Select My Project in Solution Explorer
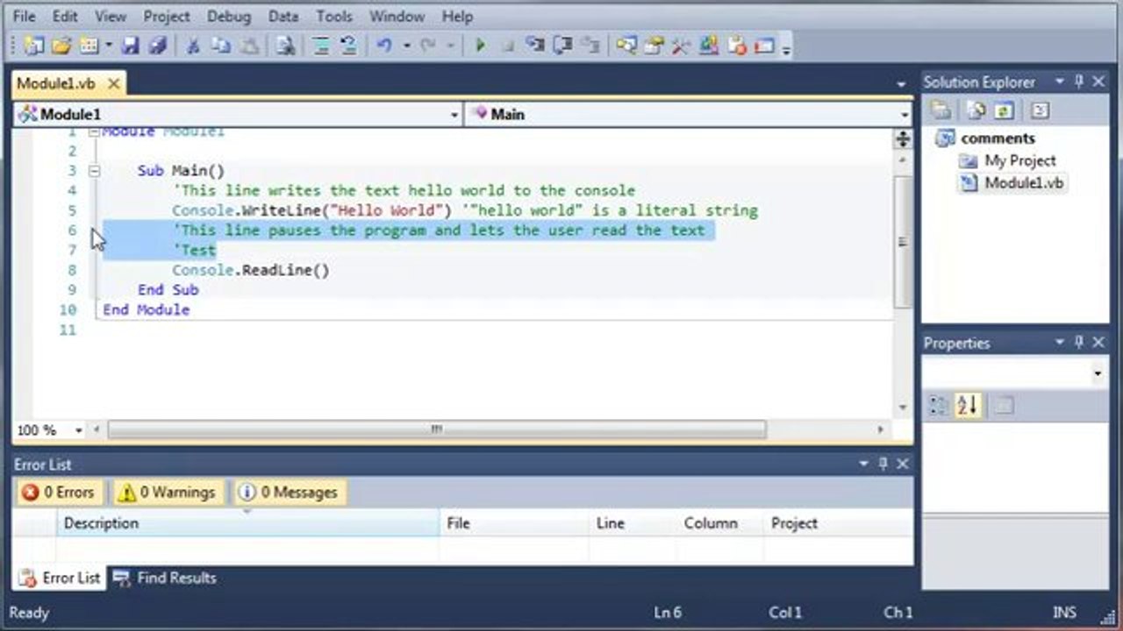The width and height of the screenshot is (1123, 631). (x=1007, y=160)
